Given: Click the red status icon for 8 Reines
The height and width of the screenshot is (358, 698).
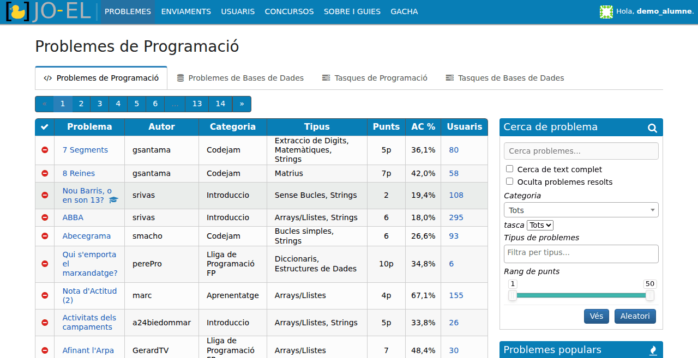Looking at the screenshot, I should [45, 173].
